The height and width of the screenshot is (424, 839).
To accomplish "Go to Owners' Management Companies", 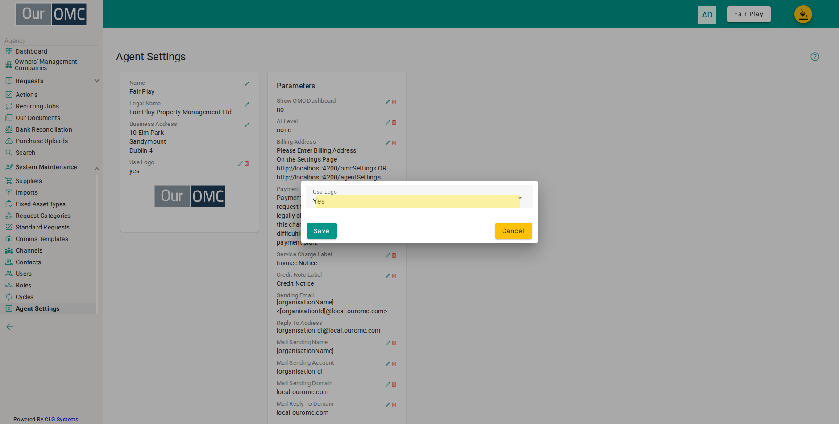I will pyautogui.click(x=46, y=65).
